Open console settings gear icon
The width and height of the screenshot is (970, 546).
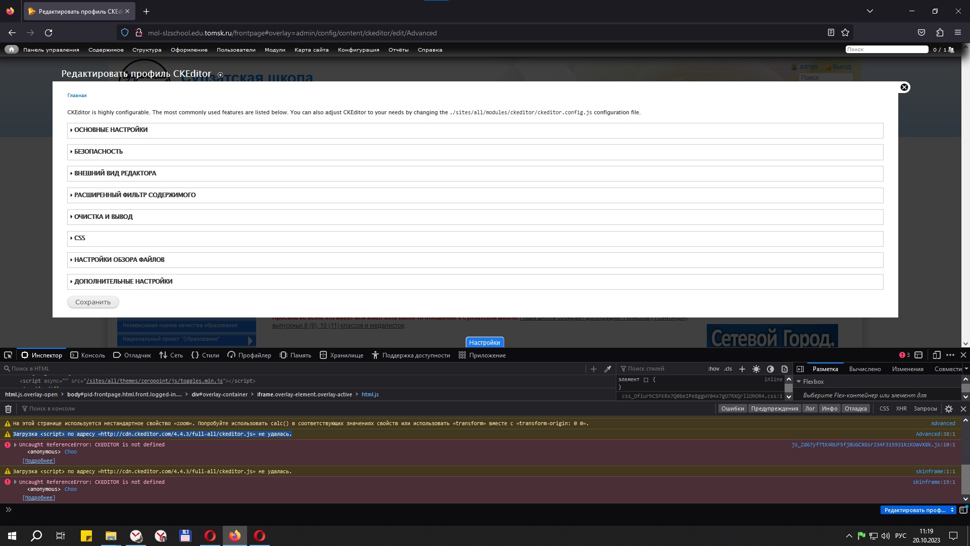point(949,408)
